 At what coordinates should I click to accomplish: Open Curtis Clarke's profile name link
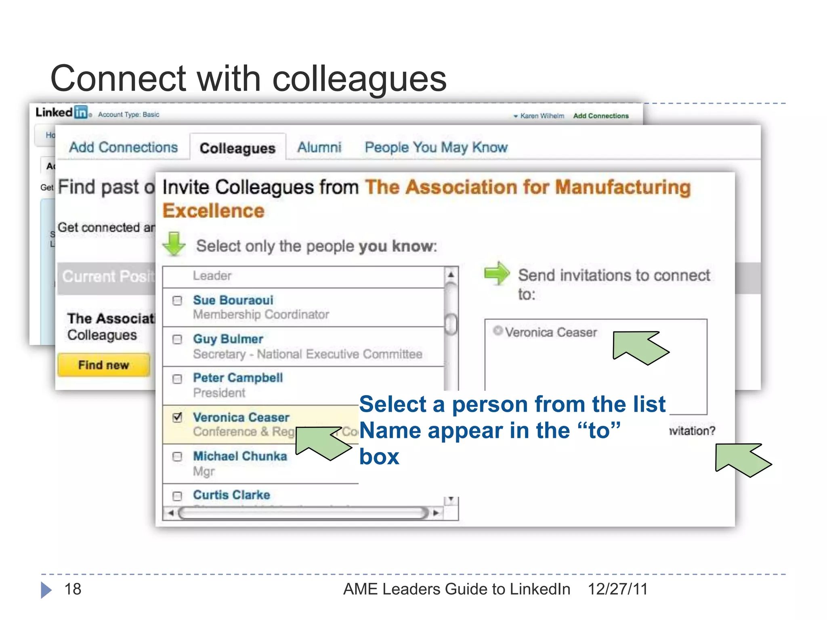click(x=231, y=495)
